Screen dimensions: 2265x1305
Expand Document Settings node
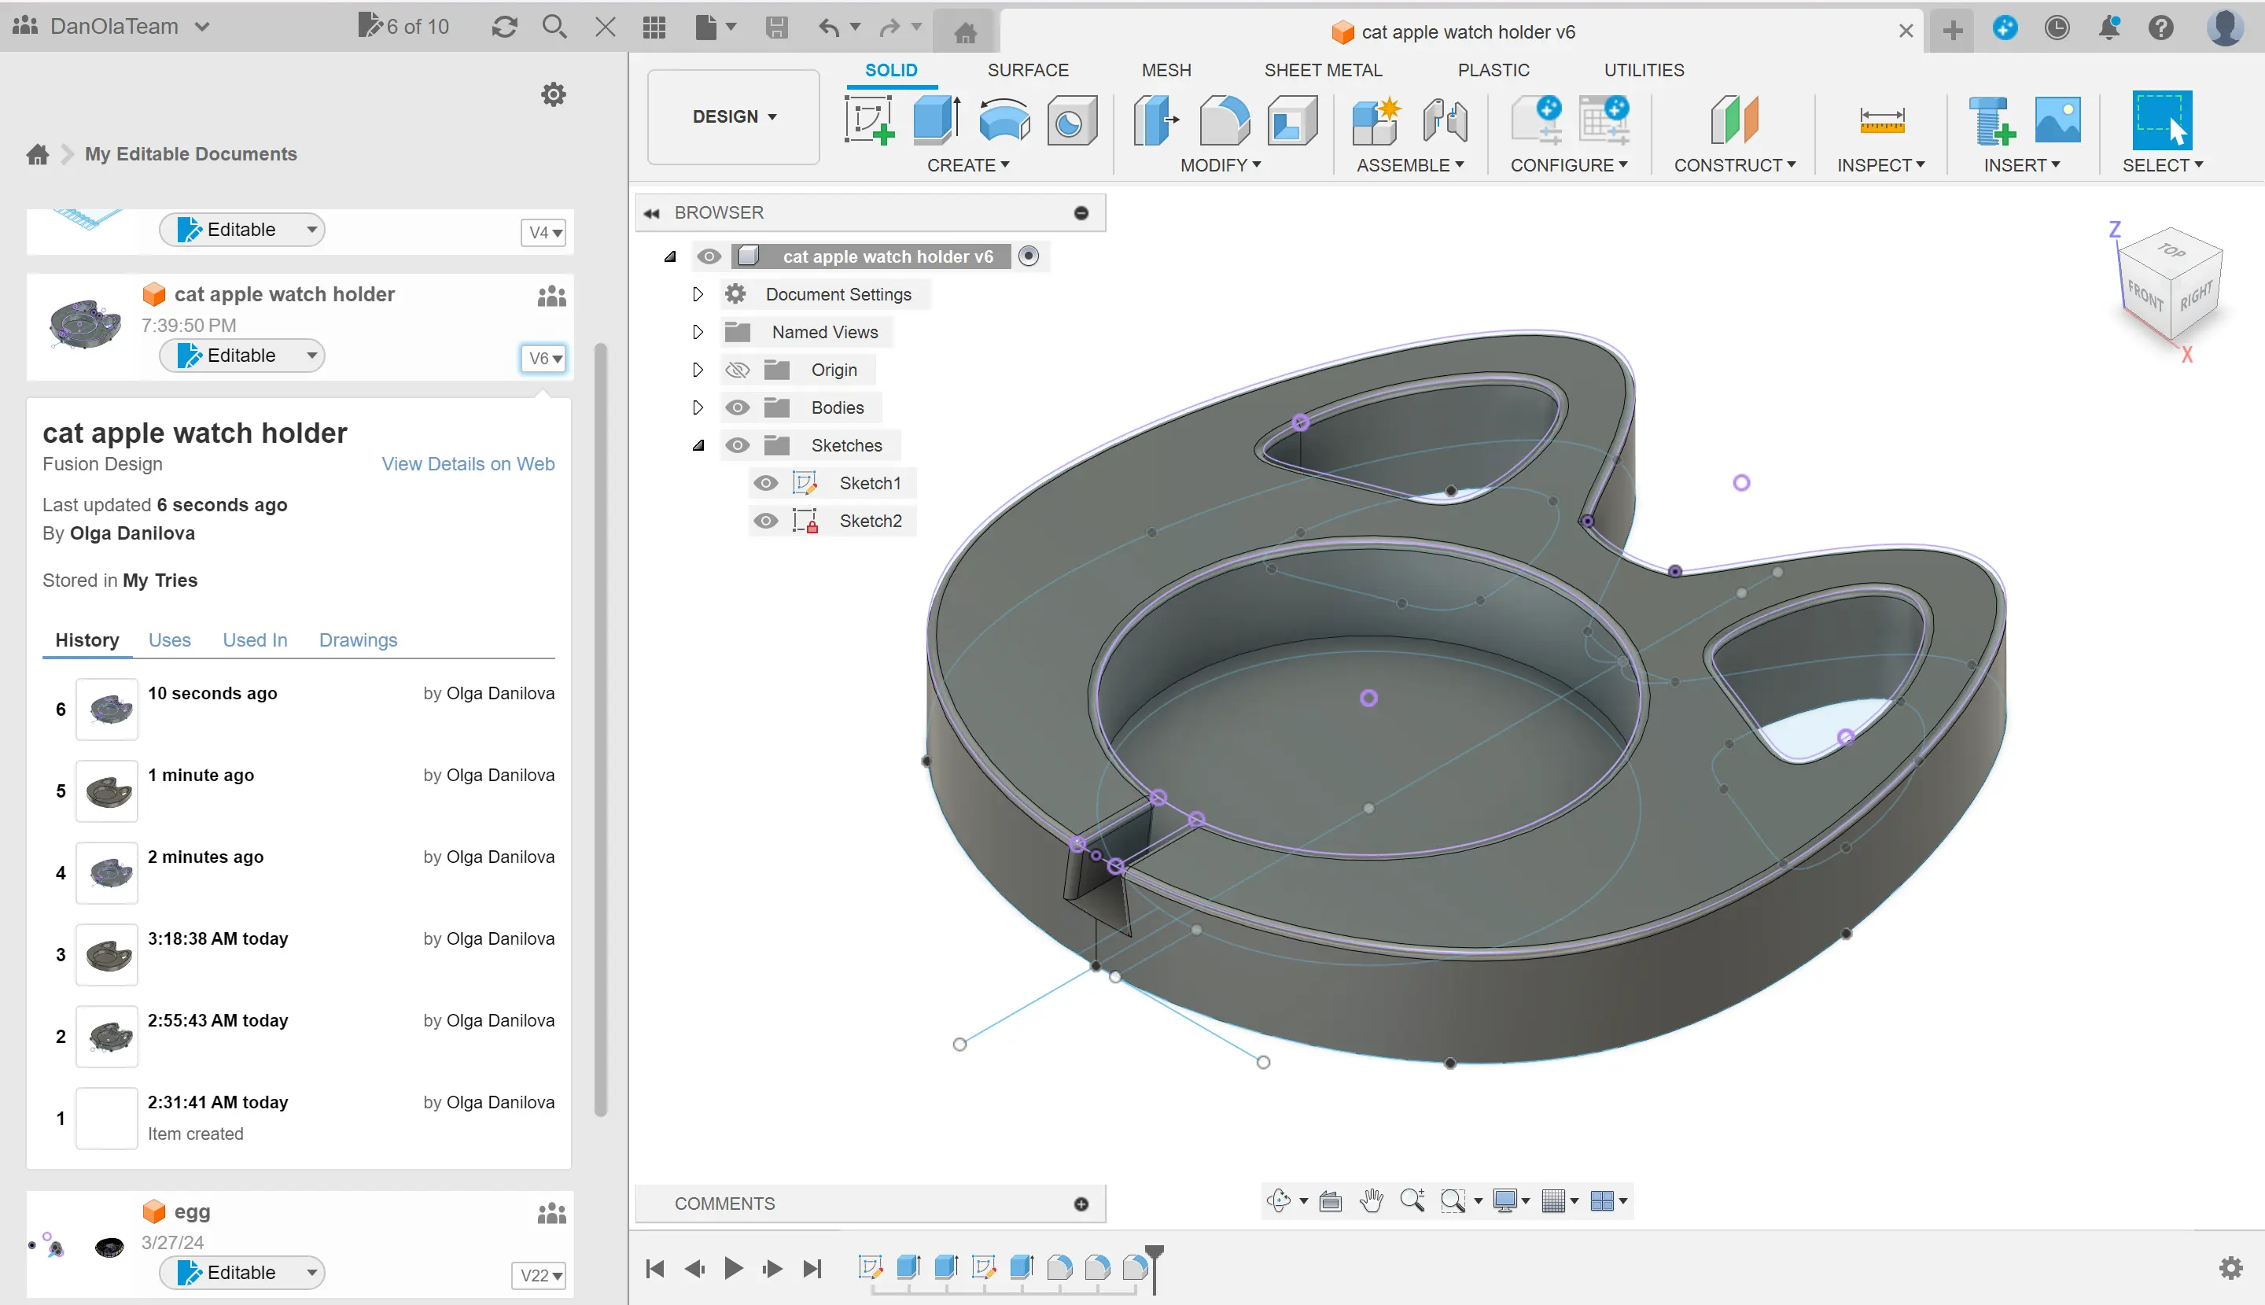tap(697, 294)
